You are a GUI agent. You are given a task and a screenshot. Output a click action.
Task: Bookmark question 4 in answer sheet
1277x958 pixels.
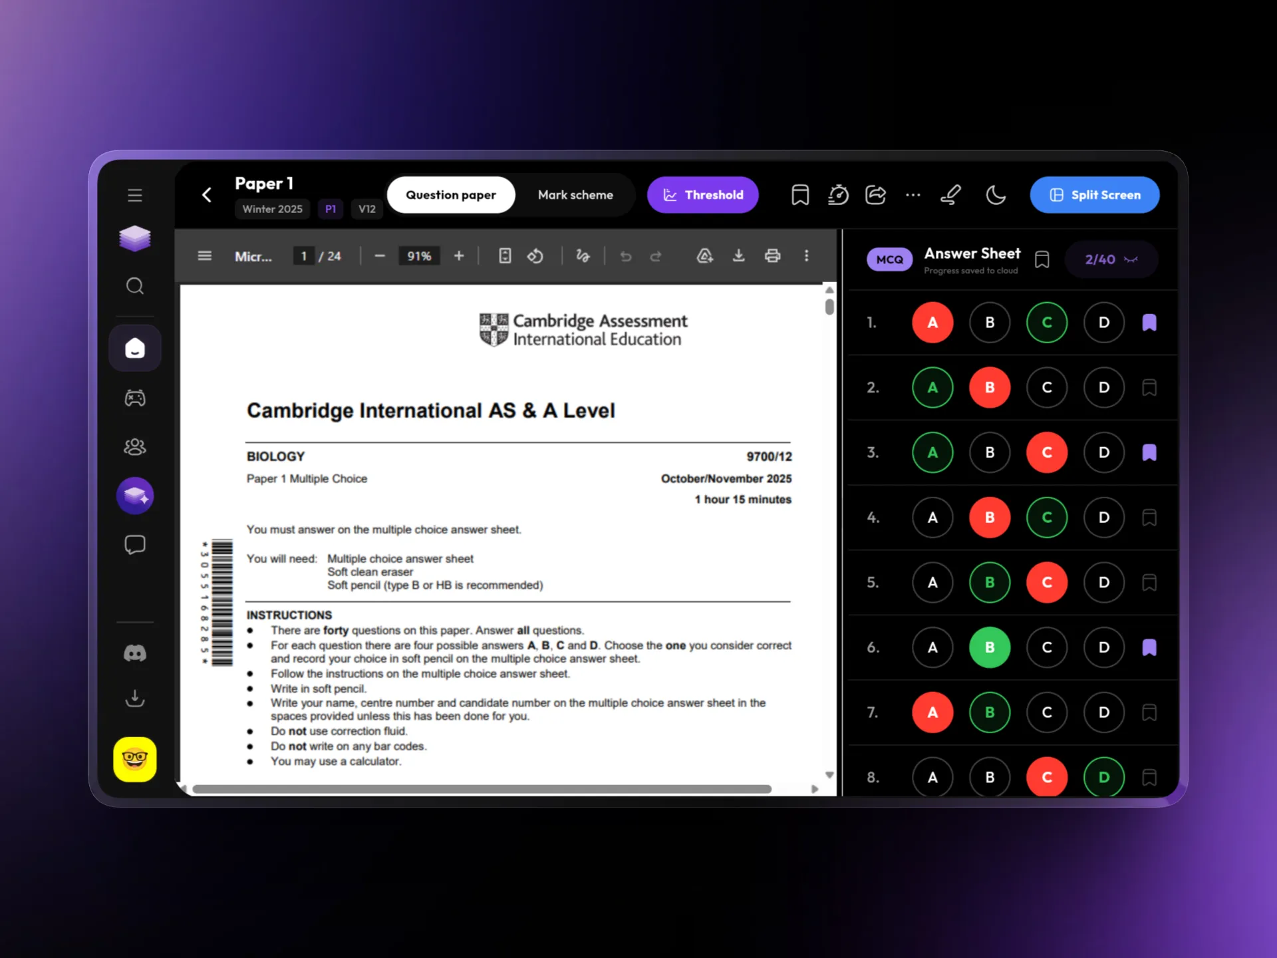click(x=1149, y=518)
